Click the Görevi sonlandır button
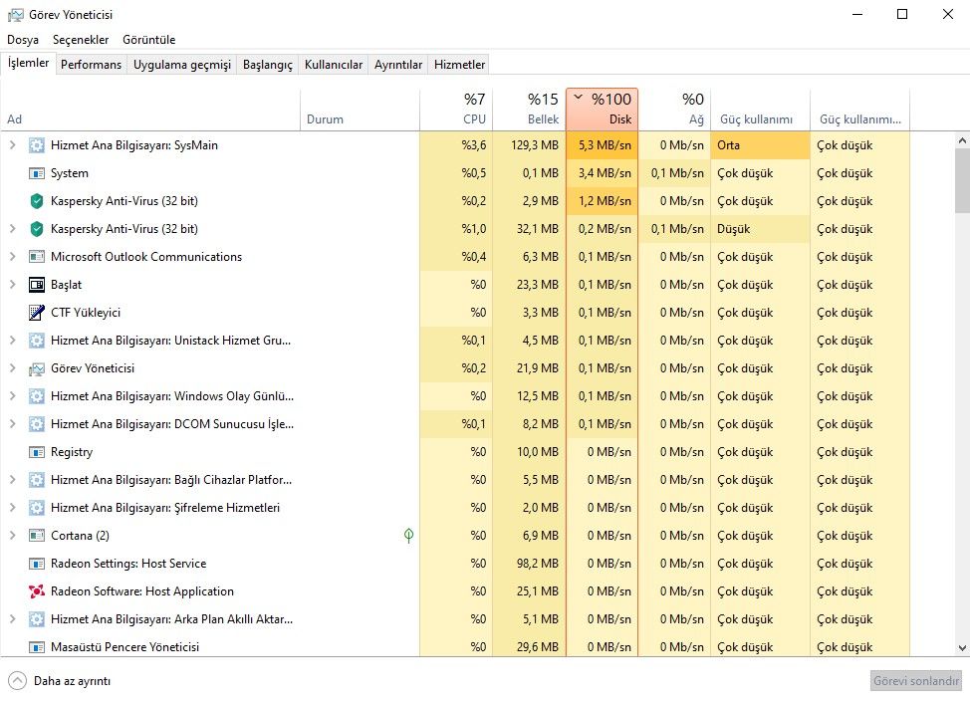The image size is (970, 704). coord(916,680)
